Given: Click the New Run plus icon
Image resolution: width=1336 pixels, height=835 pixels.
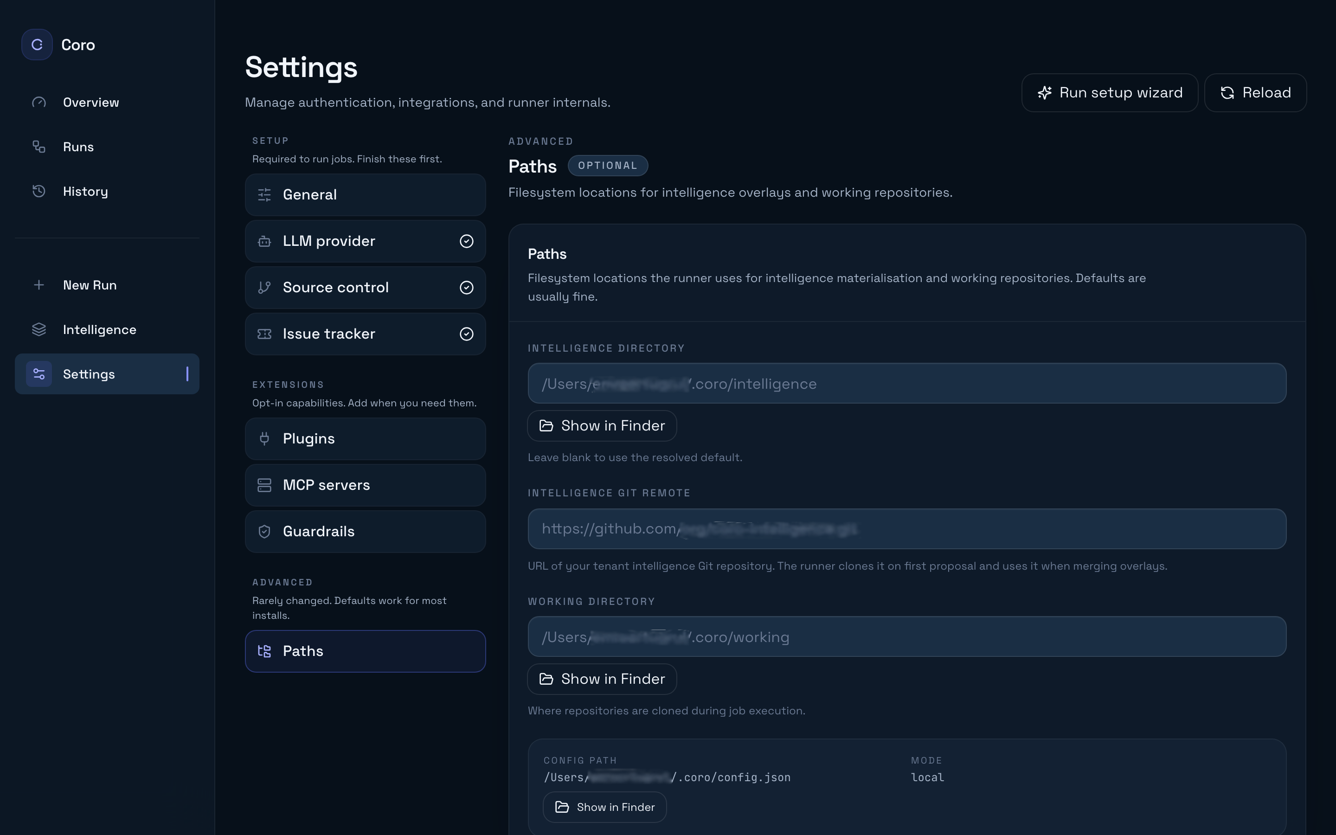Looking at the screenshot, I should (x=39, y=285).
